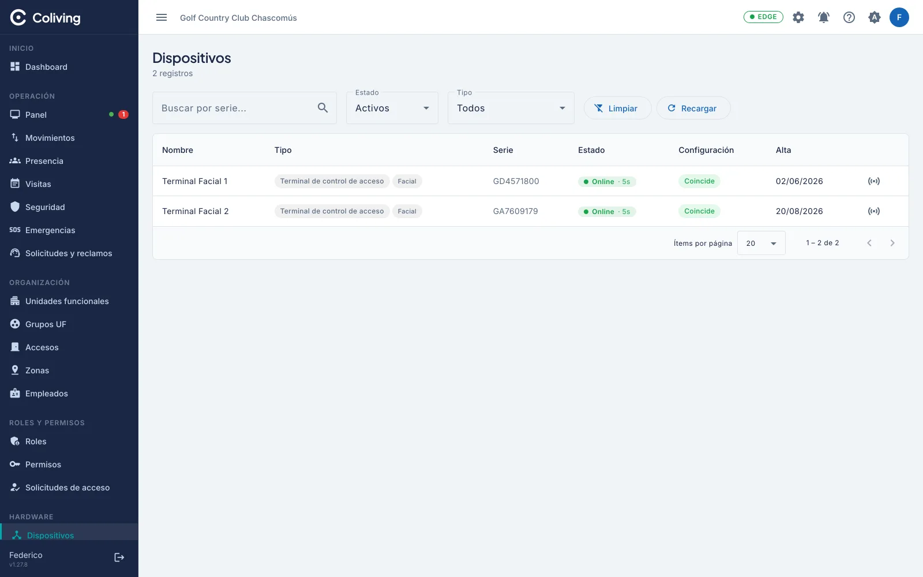Go to Empleados
Viewport: 923px width, 577px height.
[x=69, y=394]
